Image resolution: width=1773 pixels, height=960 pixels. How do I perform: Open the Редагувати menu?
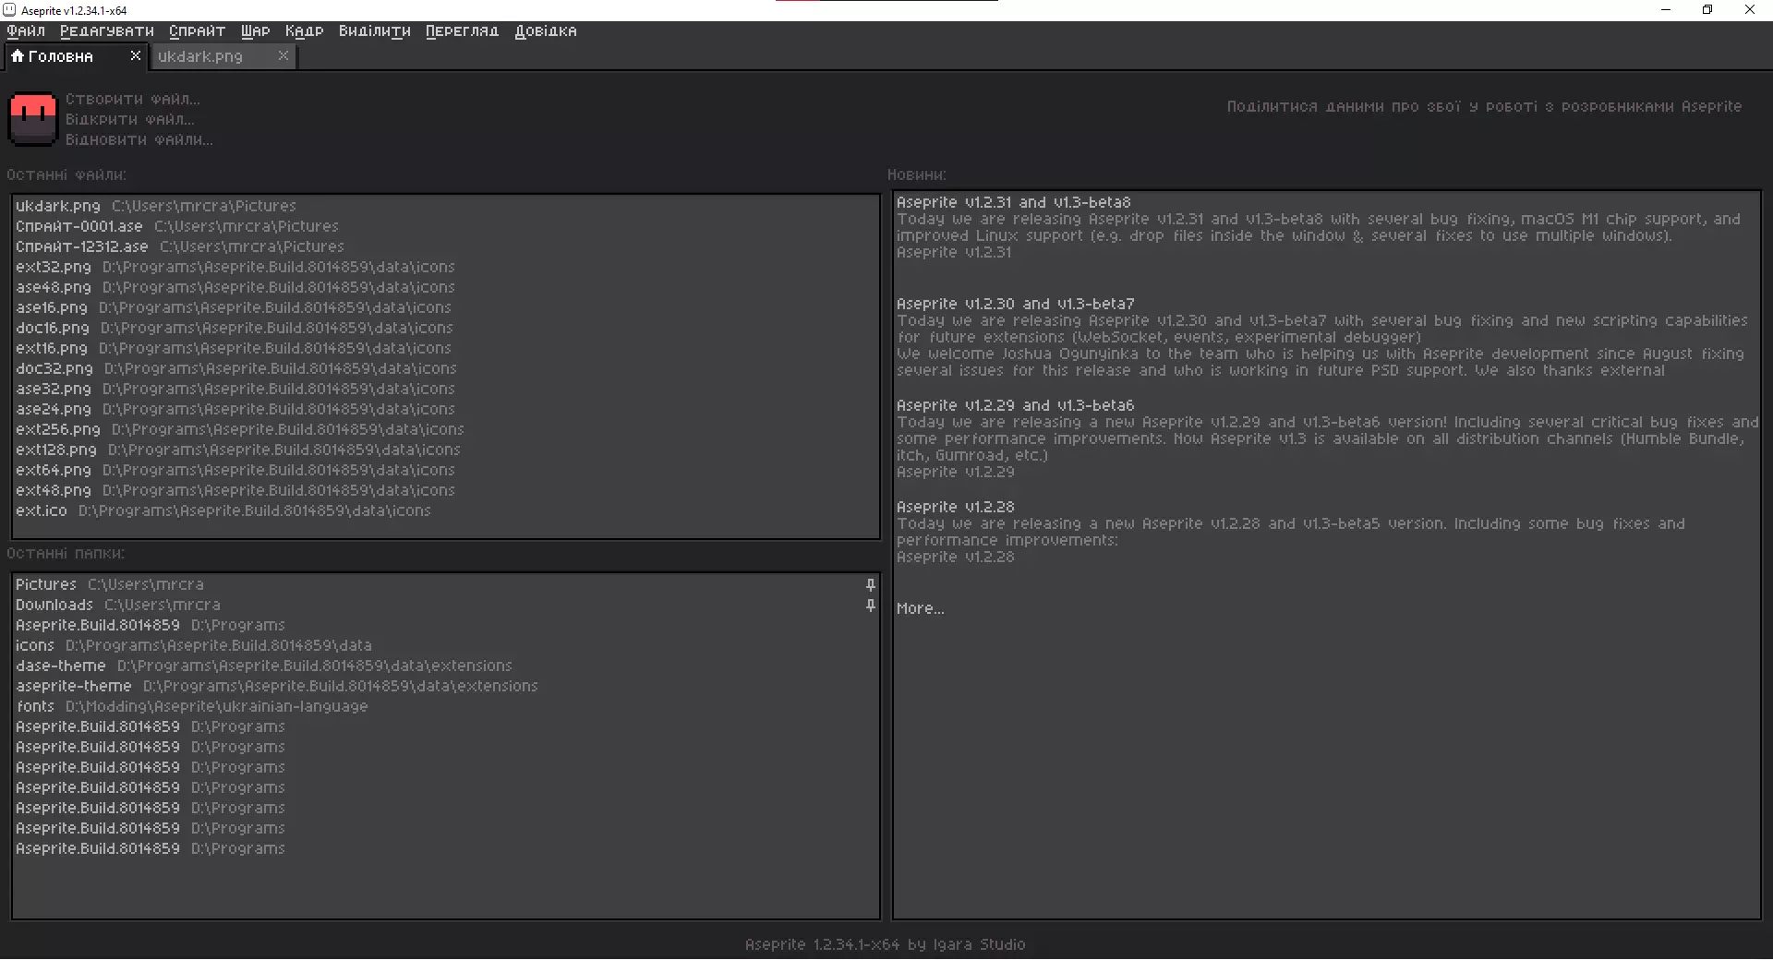[107, 31]
